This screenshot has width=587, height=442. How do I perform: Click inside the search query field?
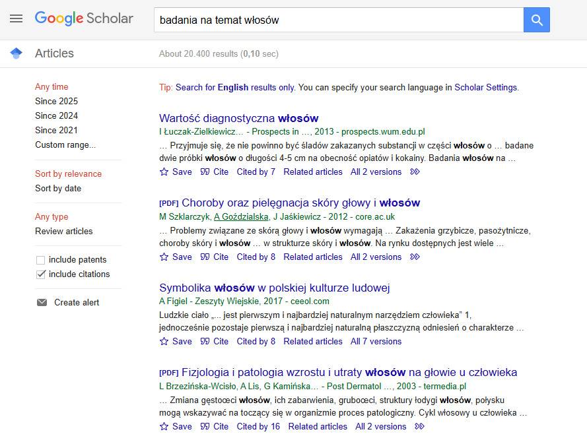click(337, 20)
